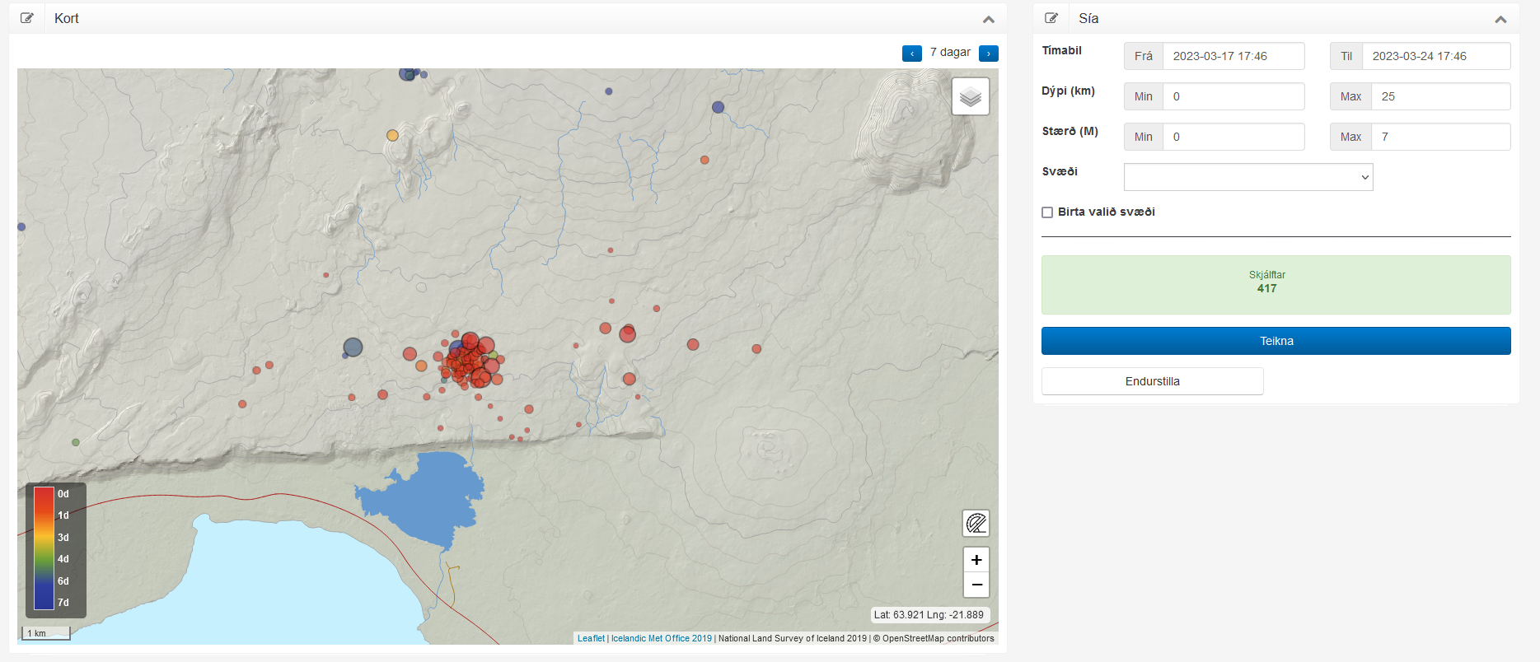Image resolution: width=1540 pixels, height=662 pixels.
Task: Go to previous 7-day period
Action: pos(911,54)
